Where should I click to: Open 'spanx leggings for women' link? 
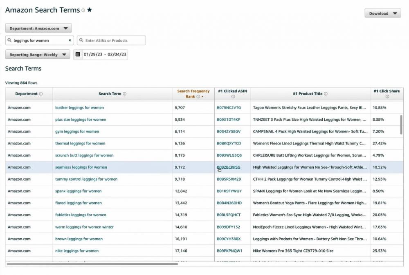[78, 191]
